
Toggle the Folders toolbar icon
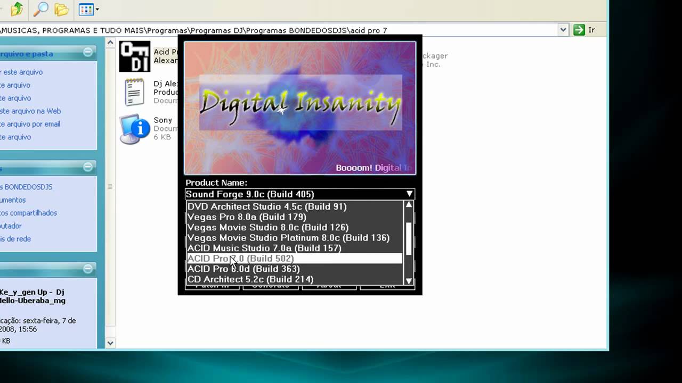(x=61, y=9)
